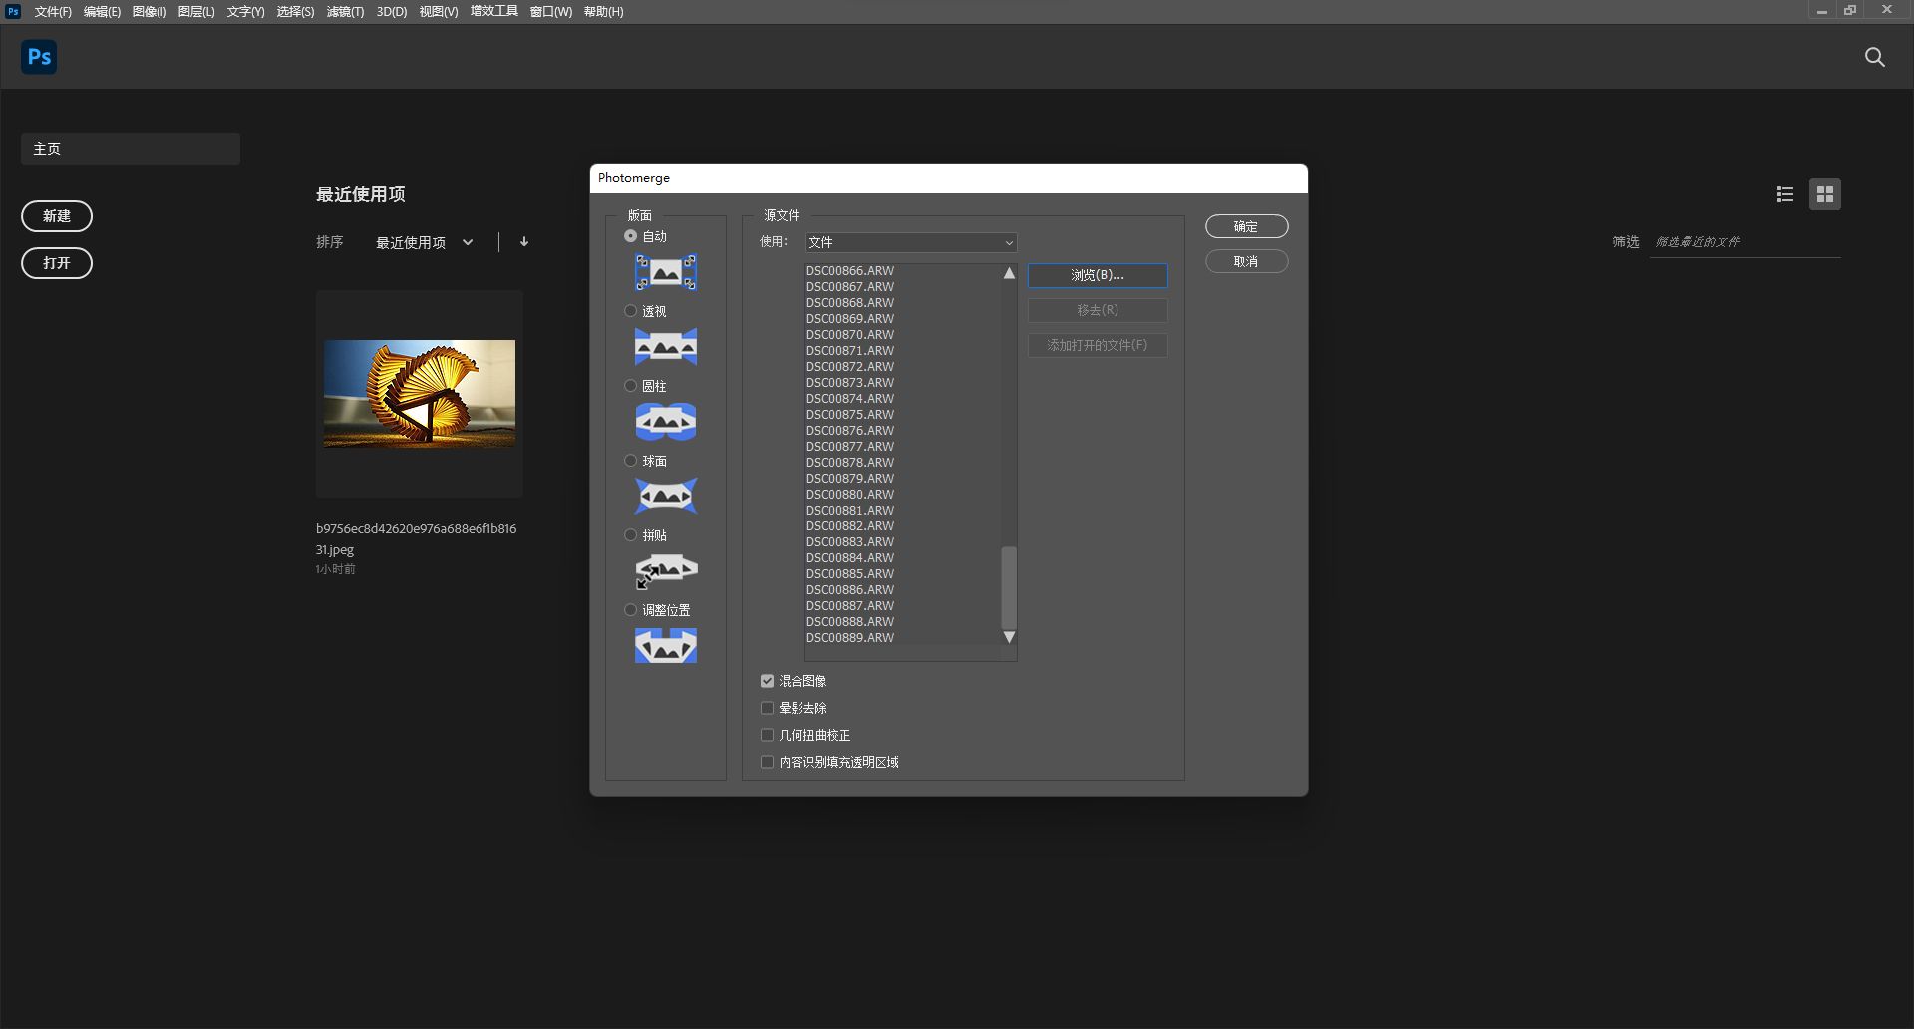Click the Collage layout preview icon
Image resolution: width=1914 pixels, height=1029 pixels.
(666, 570)
